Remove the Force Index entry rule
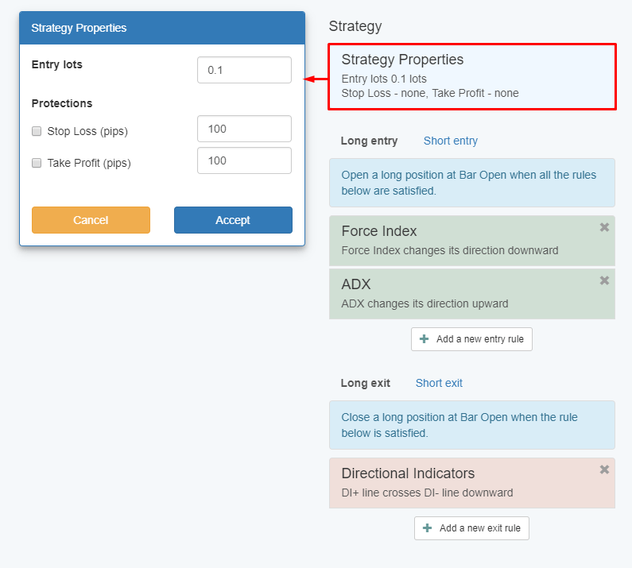The image size is (632, 568). 604,228
